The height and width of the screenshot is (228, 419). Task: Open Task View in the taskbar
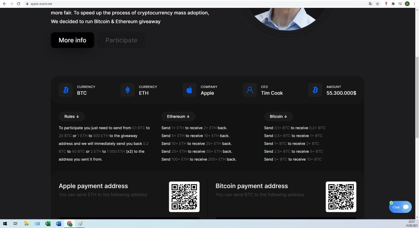[15, 224]
